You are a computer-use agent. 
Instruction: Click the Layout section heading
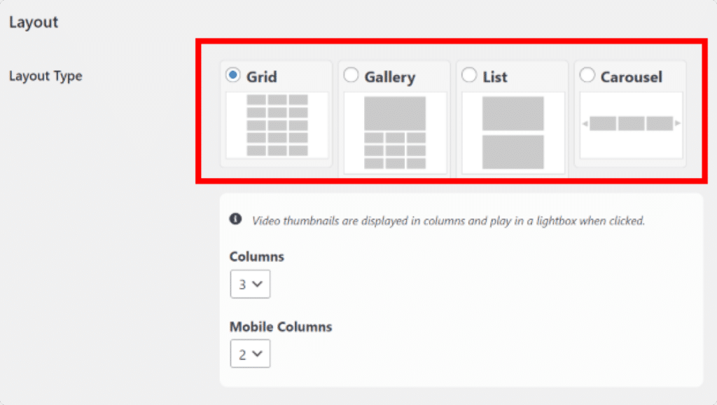point(33,22)
